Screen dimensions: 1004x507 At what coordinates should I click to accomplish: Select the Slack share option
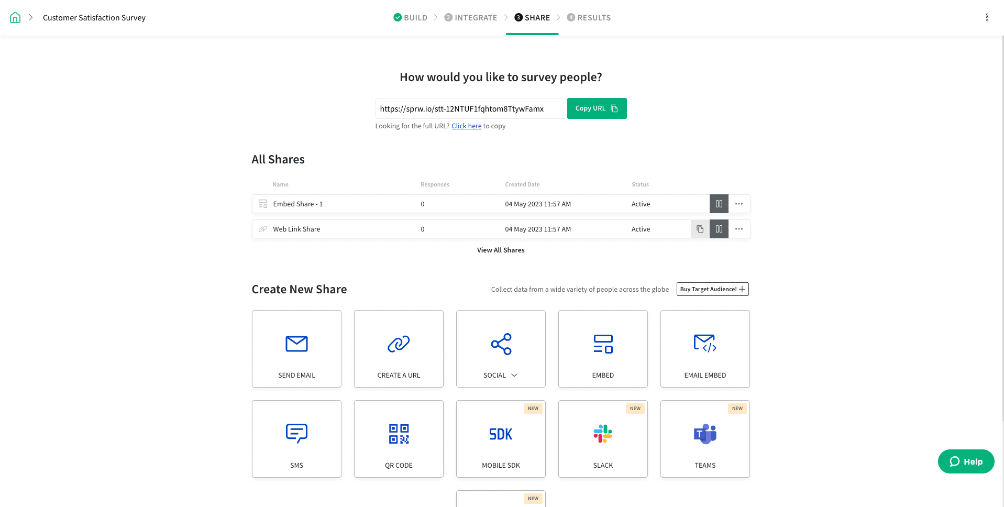click(x=603, y=439)
